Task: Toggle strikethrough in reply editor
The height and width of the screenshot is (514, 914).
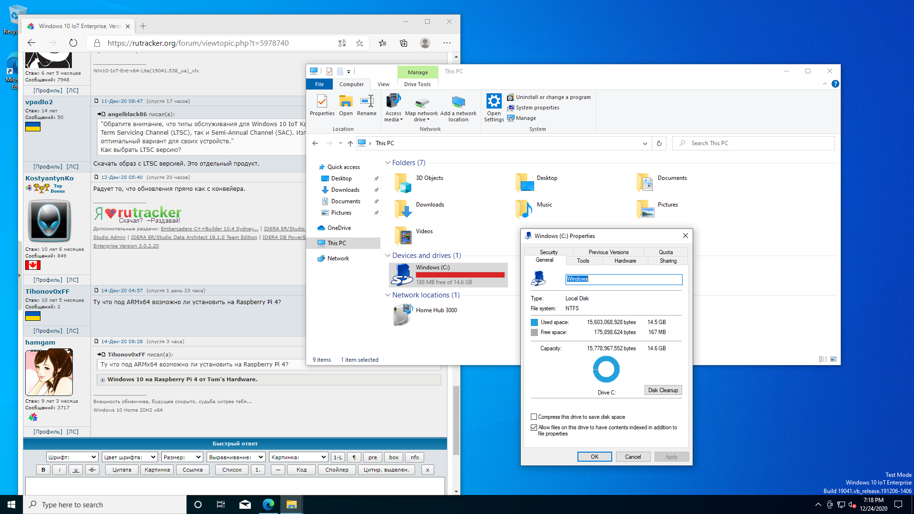Action: pos(92,470)
